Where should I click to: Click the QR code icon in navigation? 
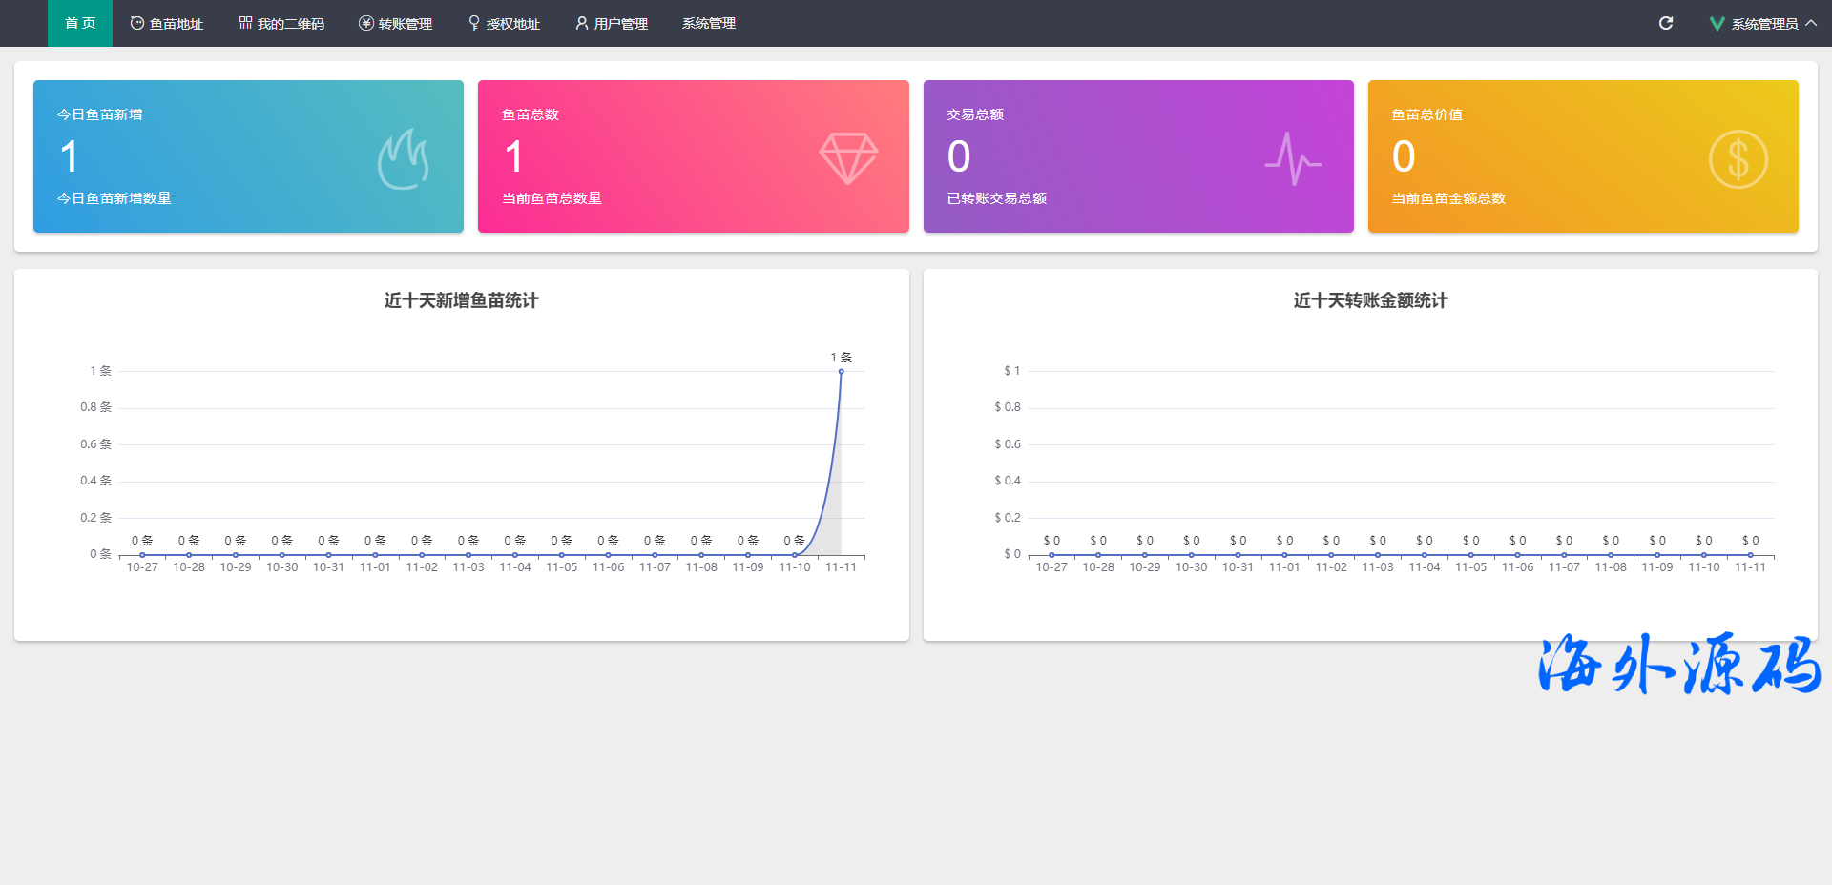(x=245, y=23)
